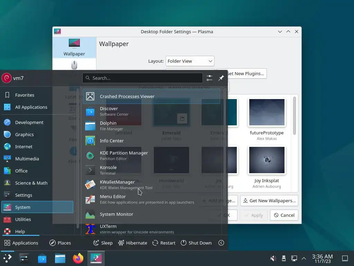Launch KDE Partition Manager

(151, 156)
